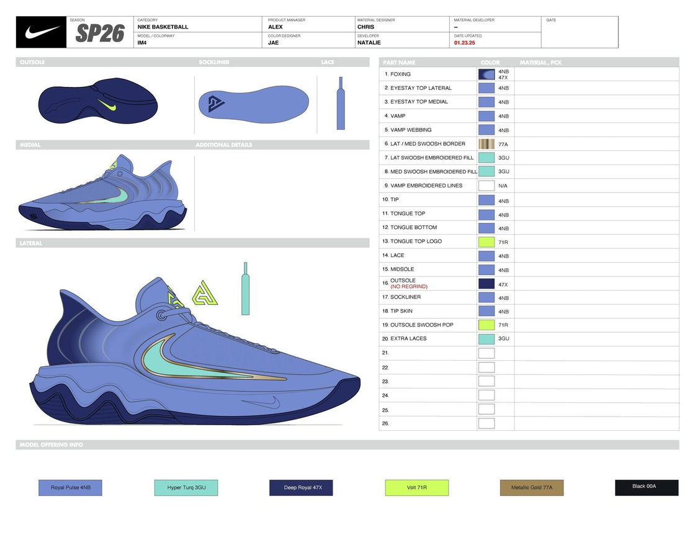Click the Volt swatch for TONGUE TOP LOGO
The height and width of the screenshot is (537, 695).
click(x=486, y=241)
